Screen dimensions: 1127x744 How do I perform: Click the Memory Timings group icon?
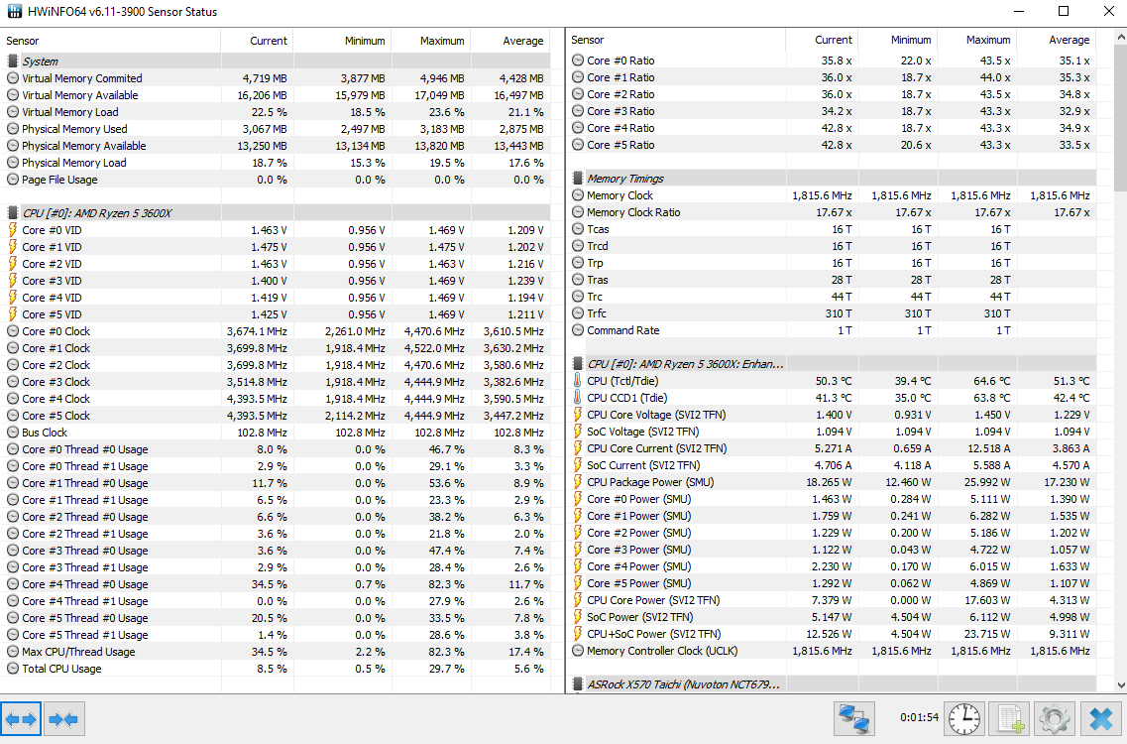tap(577, 178)
